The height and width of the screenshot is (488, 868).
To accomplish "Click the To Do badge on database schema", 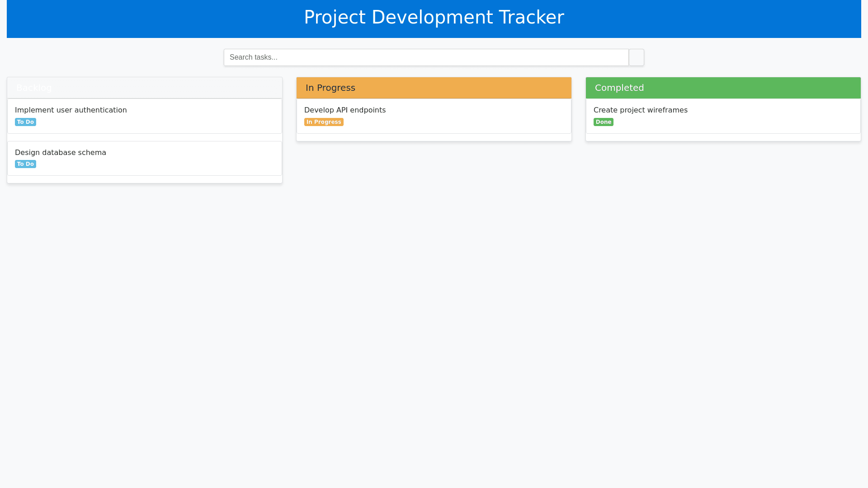I will pyautogui.click(x=25, y=164).
